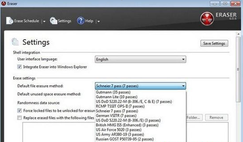Open the Help menu item
The height and width of the screenshot is (142, 243).
(89, 21)
